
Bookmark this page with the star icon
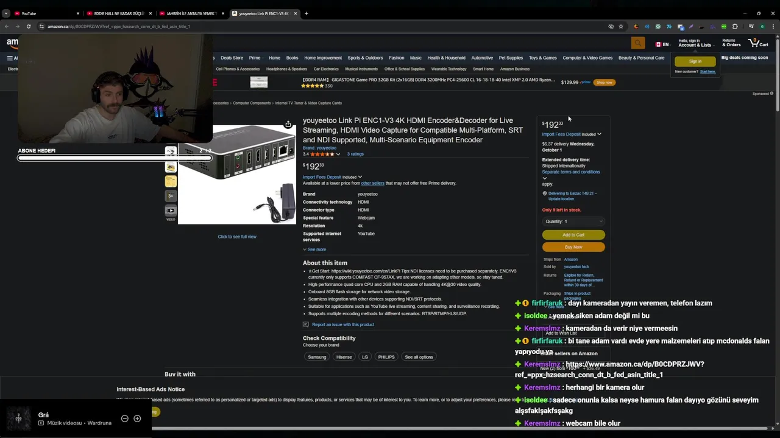[x=621, y=26]
